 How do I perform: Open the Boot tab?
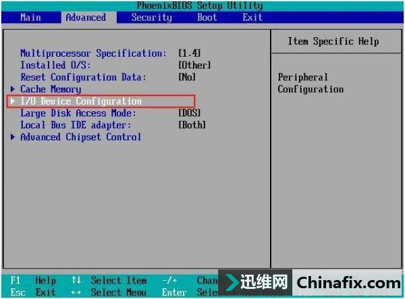(x=207, y=18)
